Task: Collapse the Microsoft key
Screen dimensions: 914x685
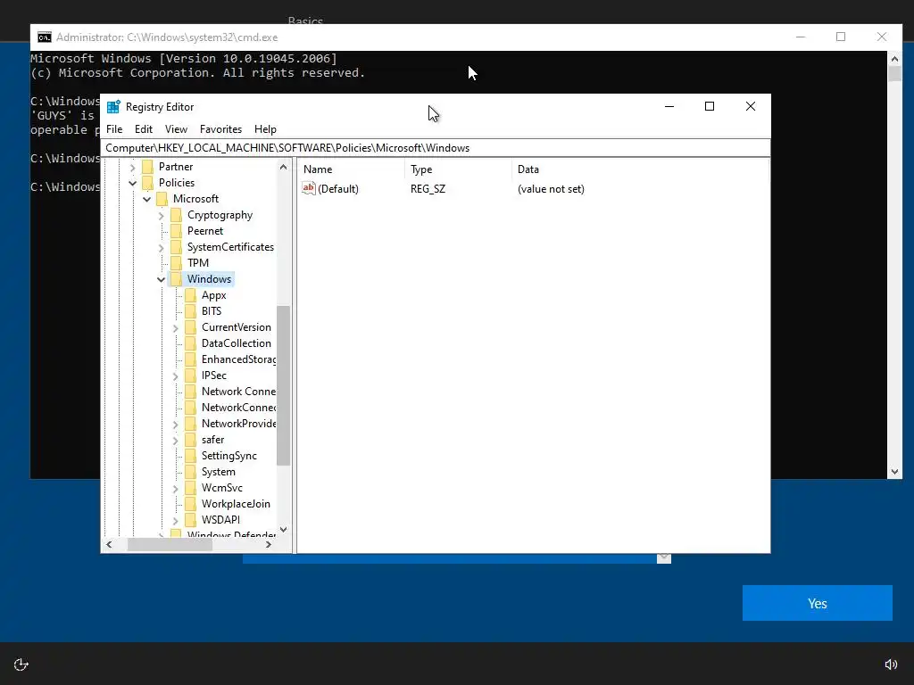Action: pyautogui.click(x=147, y=199)
